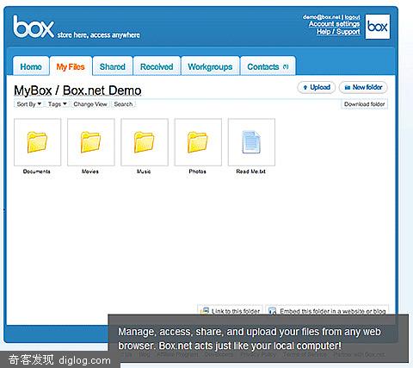This screenshot has height=368, width=413.
Task: Open the Music folder icon
Action: tap(145, 142)
